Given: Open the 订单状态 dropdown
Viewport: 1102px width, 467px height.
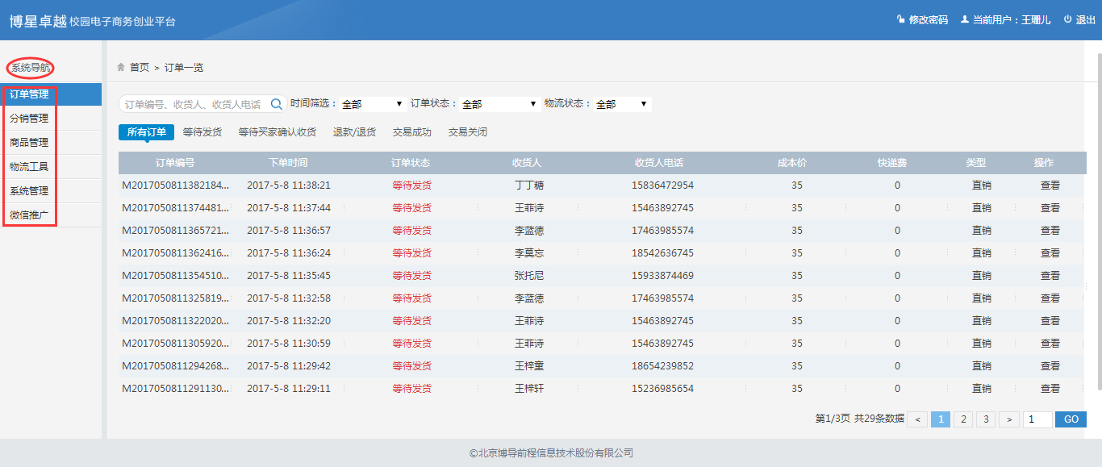Looking at the screenshot, I should coord(498,104).
